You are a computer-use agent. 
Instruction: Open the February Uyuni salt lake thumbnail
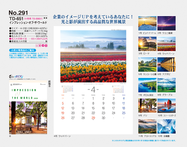(166, 23)
